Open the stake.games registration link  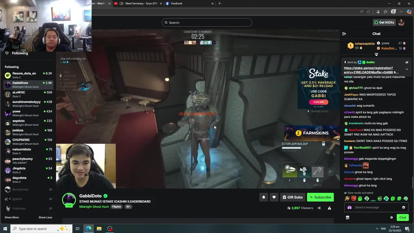point(371,70)
